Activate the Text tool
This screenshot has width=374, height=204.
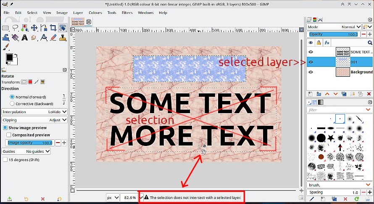click(24, 38)
